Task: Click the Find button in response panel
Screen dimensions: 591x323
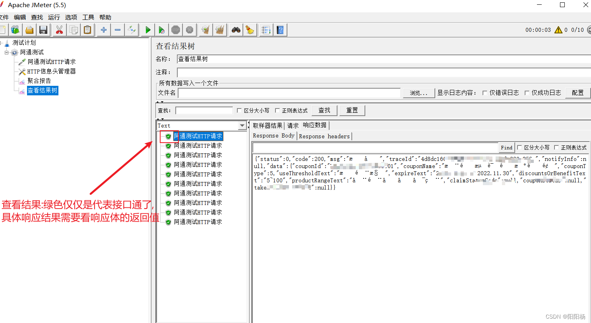Action: click(507, 147)
